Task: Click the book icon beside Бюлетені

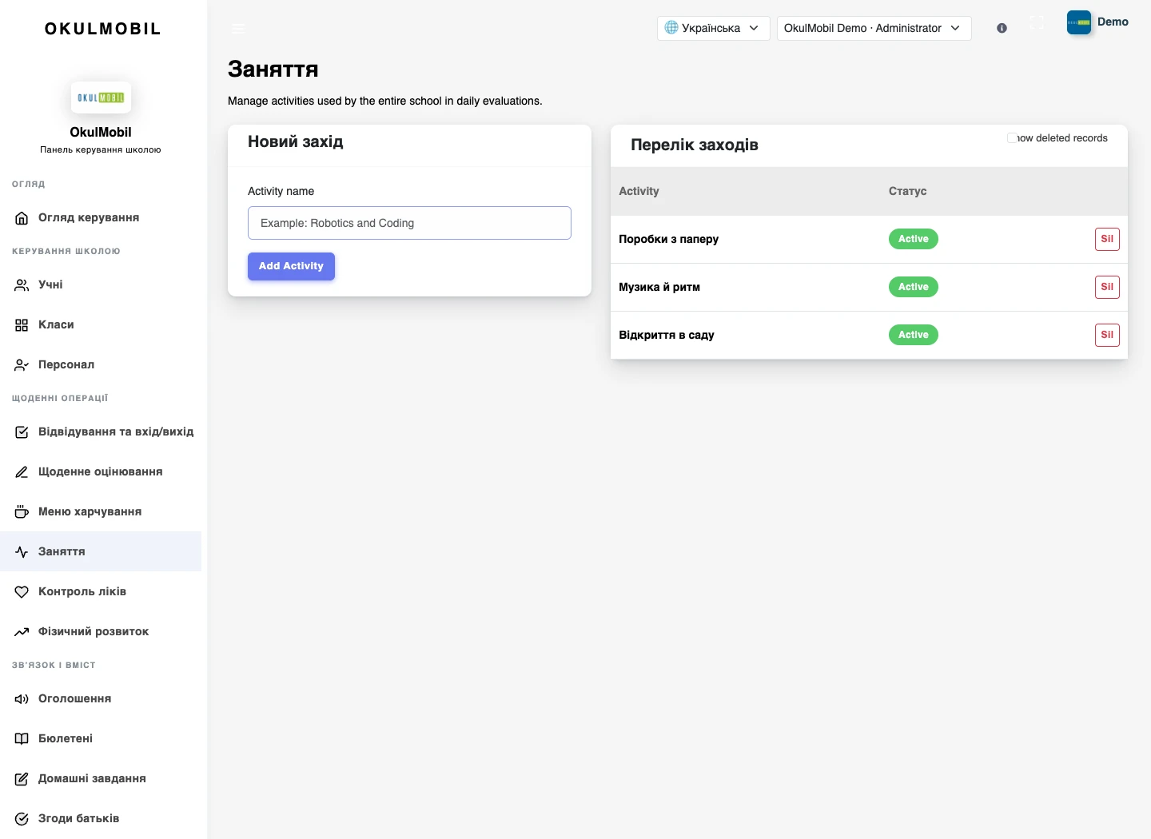Action: (22, 739)
